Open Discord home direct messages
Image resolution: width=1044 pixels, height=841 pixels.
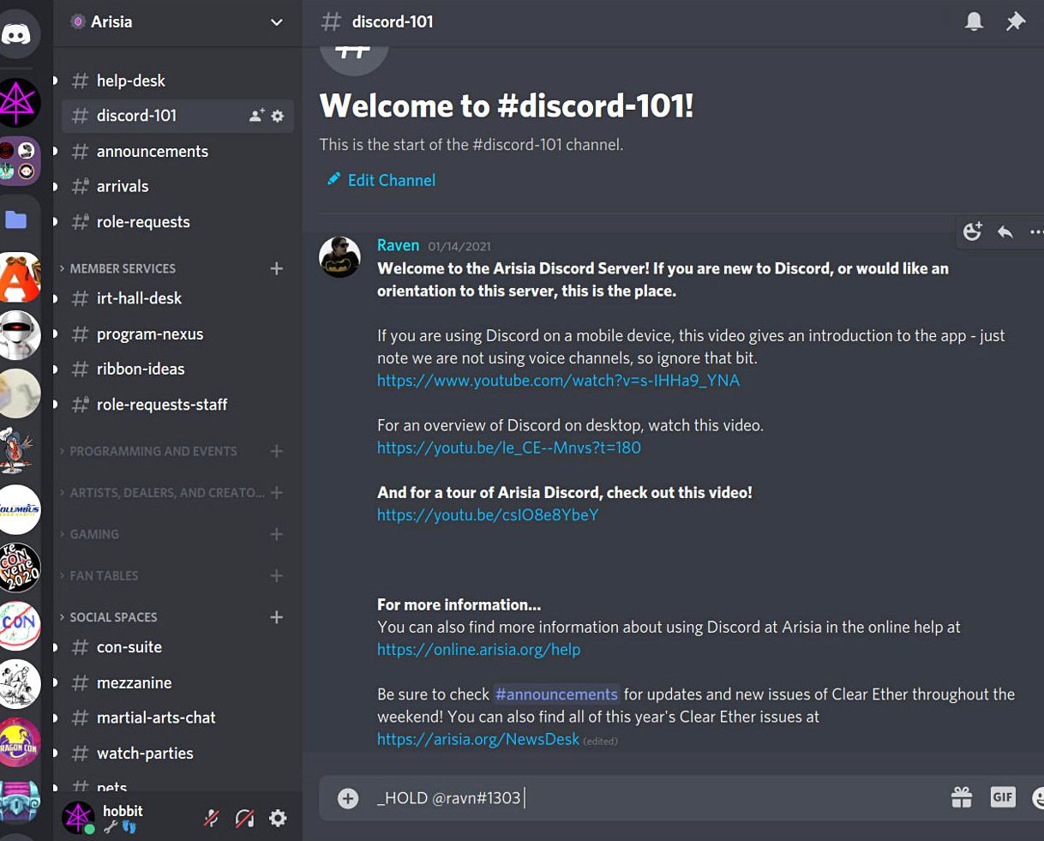tap(17, 33)
